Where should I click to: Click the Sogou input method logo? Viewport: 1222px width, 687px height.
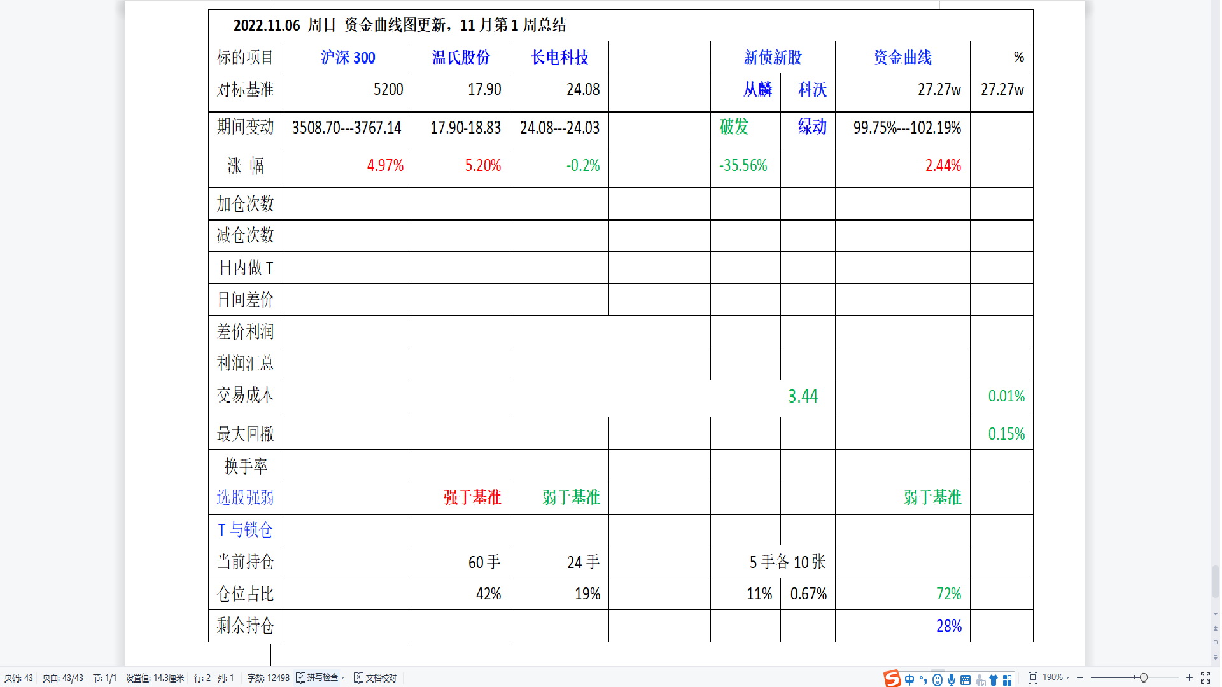click(x=892, y=679)
